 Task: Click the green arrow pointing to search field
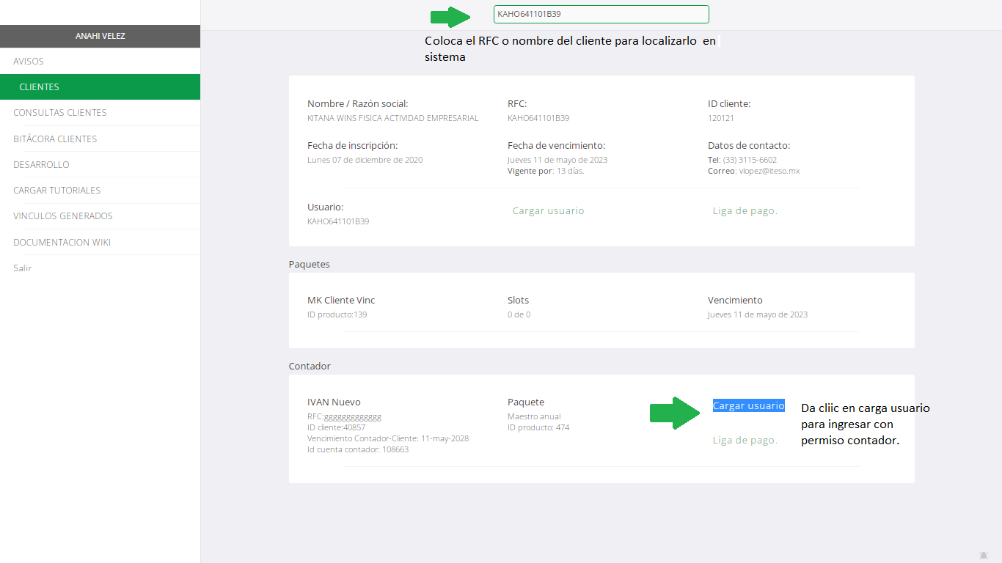tap(450, 16)
